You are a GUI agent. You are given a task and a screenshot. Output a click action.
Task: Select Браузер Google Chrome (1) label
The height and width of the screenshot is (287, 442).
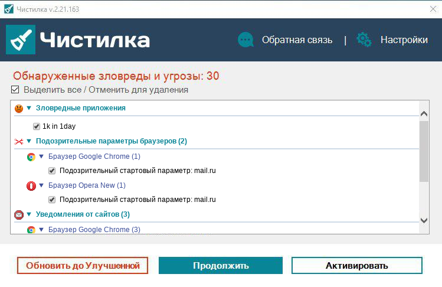(94, 156)
